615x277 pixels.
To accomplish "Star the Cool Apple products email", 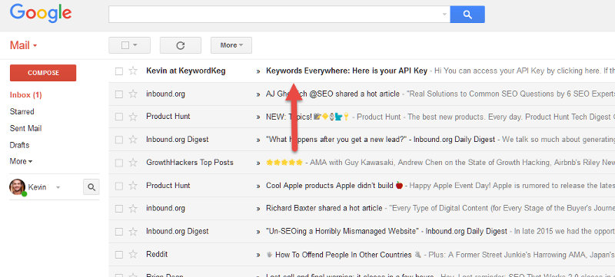I will [x=133, y=186].
